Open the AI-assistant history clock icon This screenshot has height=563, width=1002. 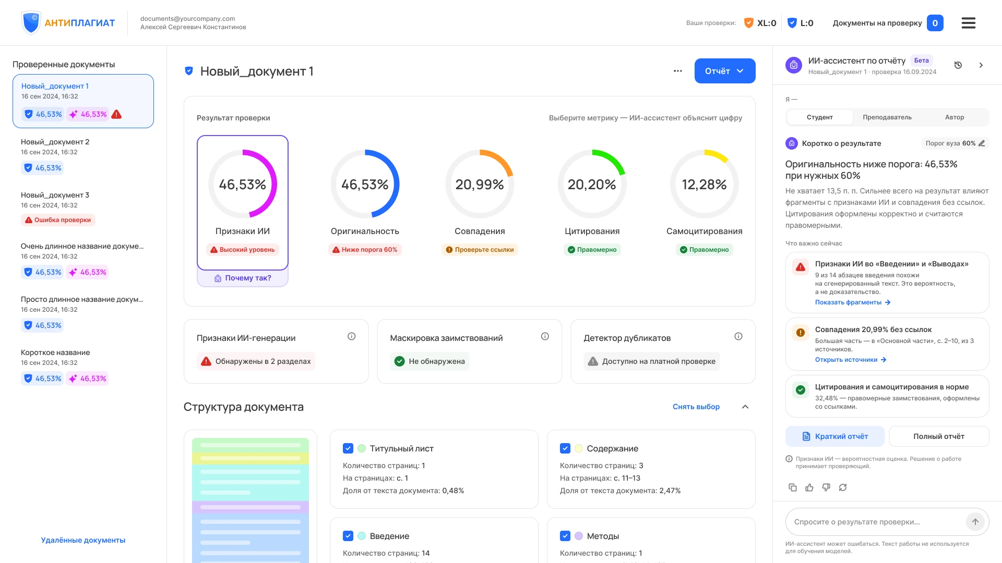pyautogui.click(x=958, y=65)
